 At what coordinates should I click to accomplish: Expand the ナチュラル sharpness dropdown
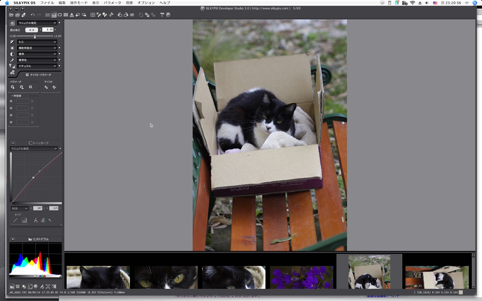tap(37, 66)
